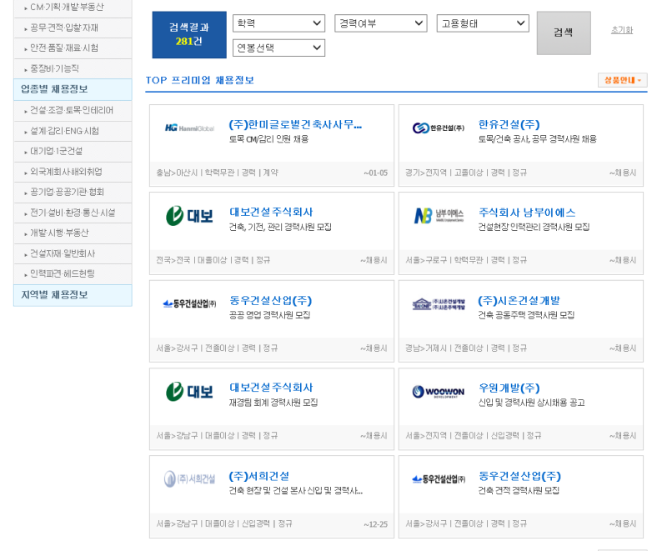The height and width of the screenshot is (551, 667).
Task: Open (주)서희건설 job posting title
Action: 259,476
